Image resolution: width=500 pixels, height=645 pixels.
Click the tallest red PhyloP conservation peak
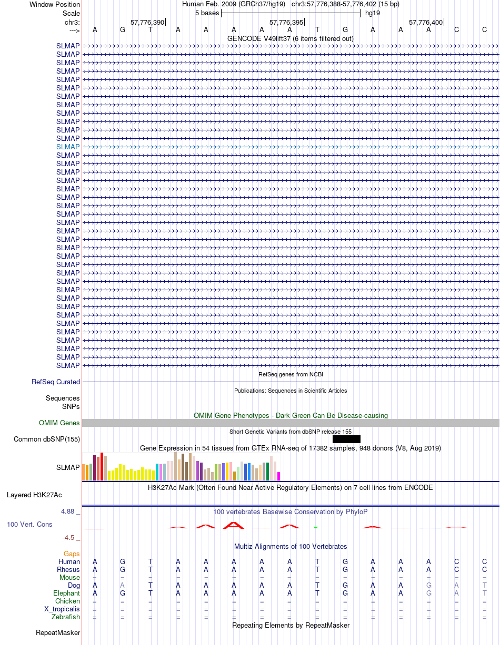pos(233,525)
